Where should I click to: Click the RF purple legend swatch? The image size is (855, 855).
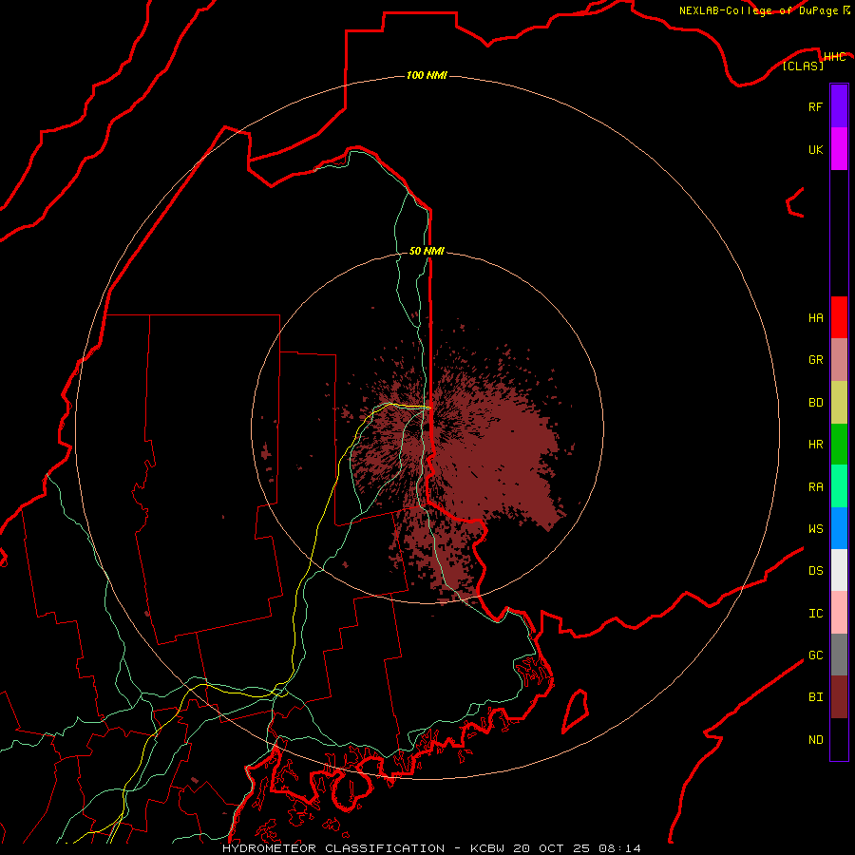839,106
